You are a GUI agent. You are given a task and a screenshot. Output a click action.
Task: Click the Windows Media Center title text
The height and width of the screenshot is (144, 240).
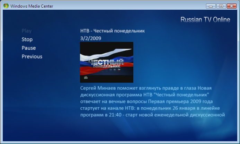32,6
